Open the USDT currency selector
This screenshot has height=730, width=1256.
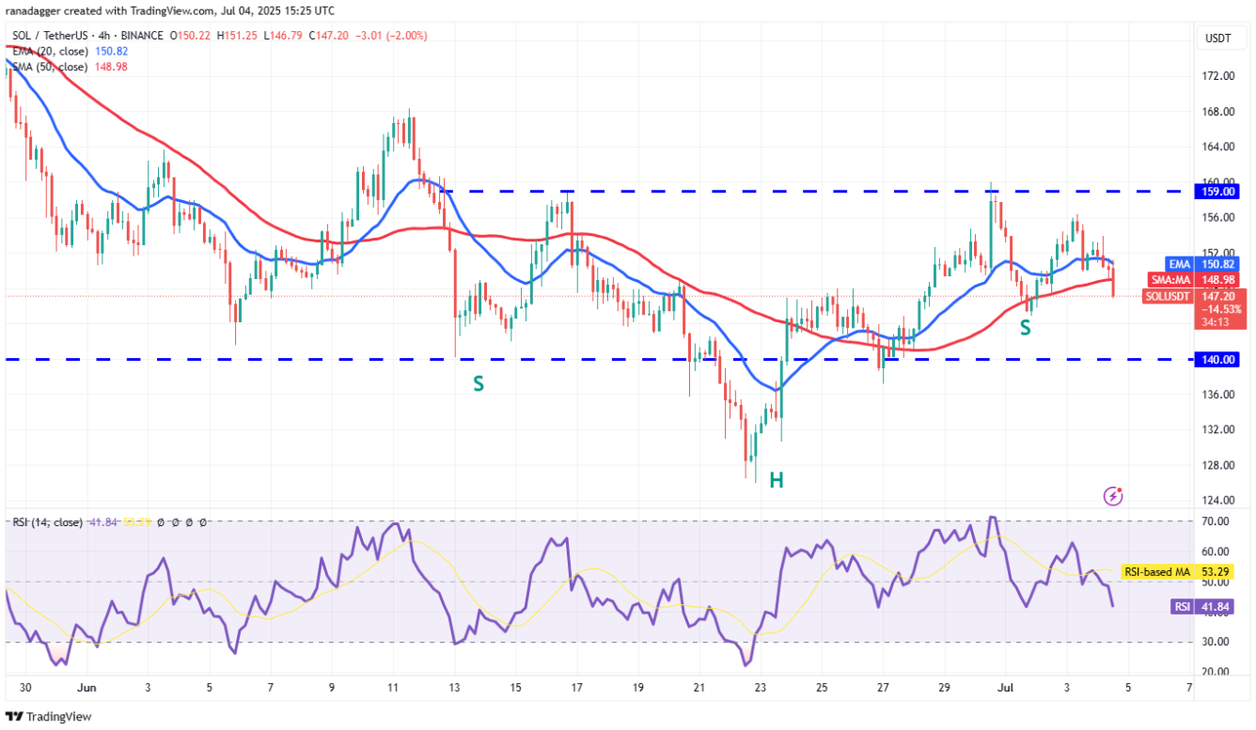tap(1220, 38)
